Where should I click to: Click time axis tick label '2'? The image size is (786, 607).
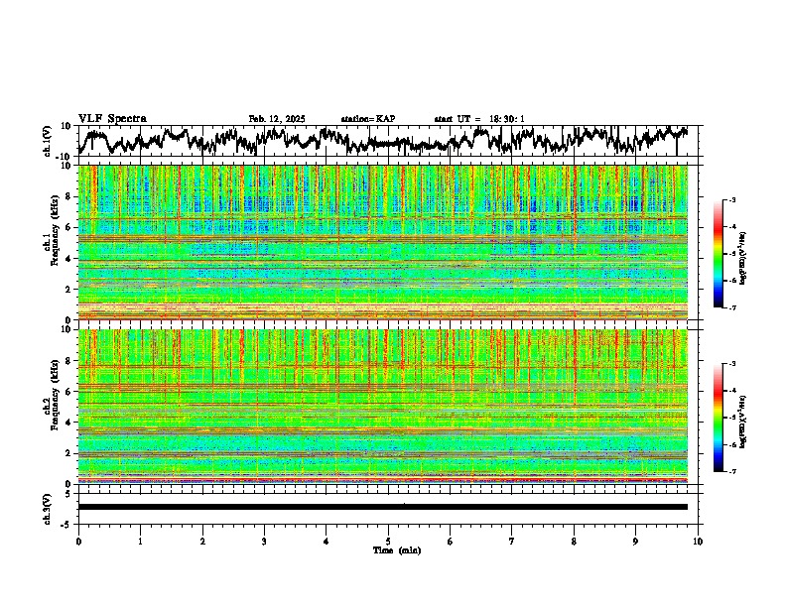(202, 542)
